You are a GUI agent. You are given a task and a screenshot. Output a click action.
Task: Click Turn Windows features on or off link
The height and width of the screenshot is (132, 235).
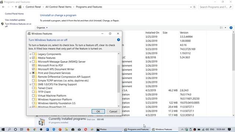18,25
